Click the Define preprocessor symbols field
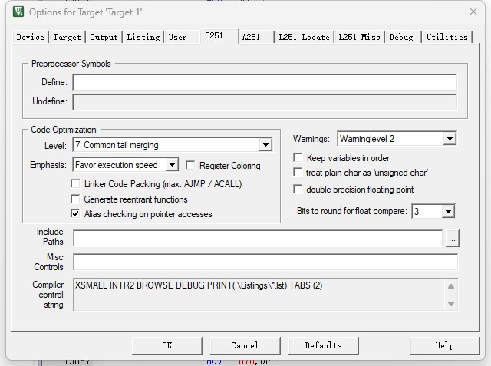 tap(265, 82)
